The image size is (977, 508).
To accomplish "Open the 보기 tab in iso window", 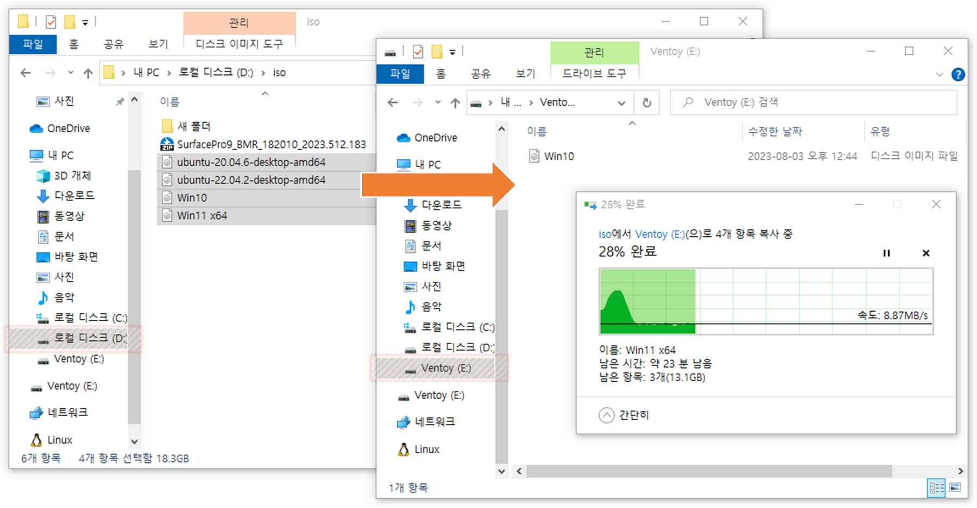I will (x=158, y=44).
